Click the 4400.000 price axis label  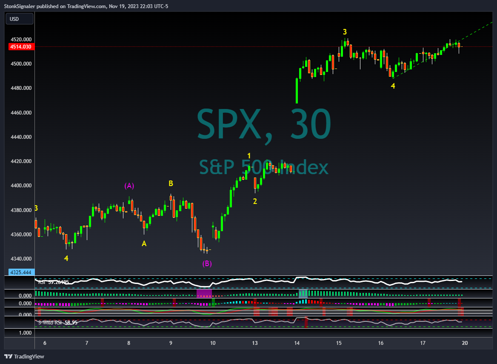click(x=21, y=186)
